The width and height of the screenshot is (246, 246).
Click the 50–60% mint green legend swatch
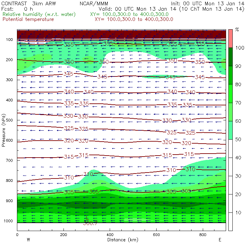pyautogui.click(x=230, y=130)
